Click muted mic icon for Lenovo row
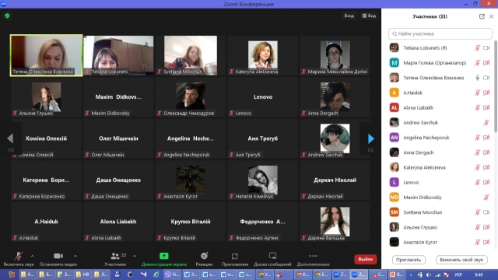The image size is (498, 280). pyautogui.click(x=477, y=182)
